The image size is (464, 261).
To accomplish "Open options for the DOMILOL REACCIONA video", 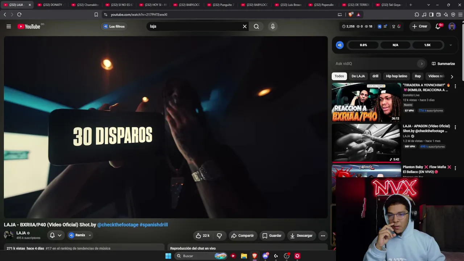I will (455, 86).
